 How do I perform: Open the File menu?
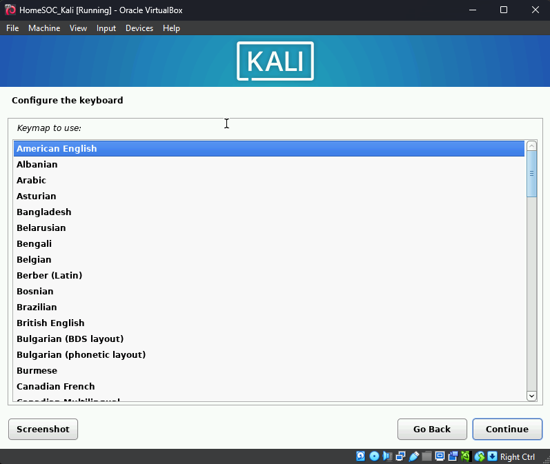coord(12,28)
